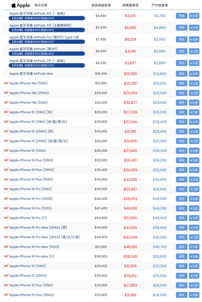202x302 pixels.
Task: Open product Apple iPhone 16 Pro Max (1T)
Action: [32, 256]
